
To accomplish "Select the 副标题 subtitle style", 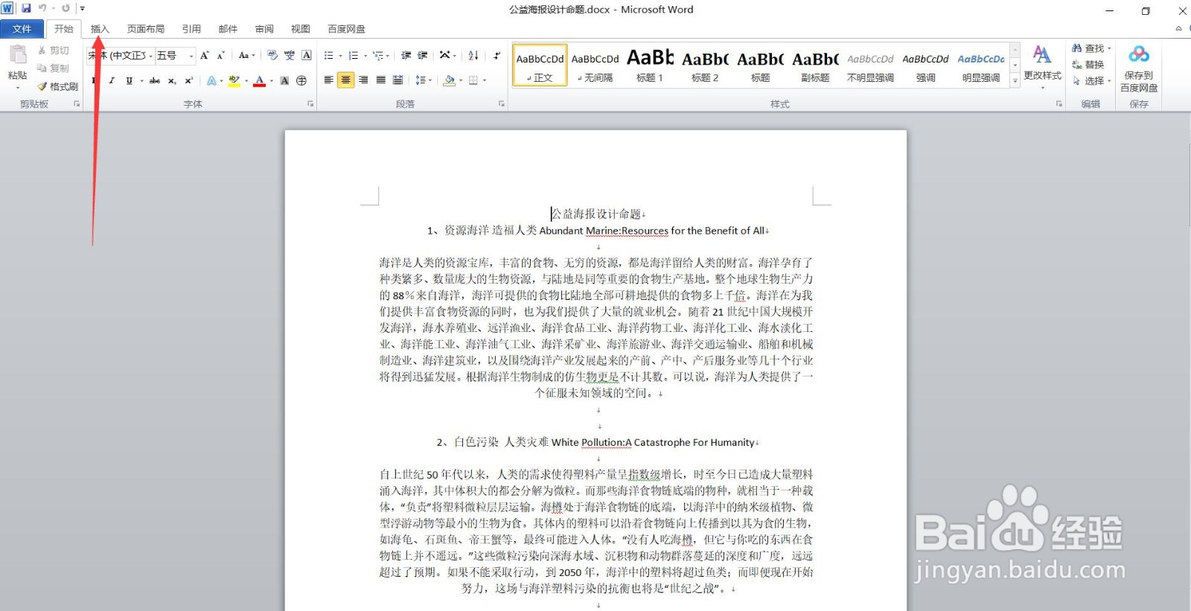I will tap(815, 65).
